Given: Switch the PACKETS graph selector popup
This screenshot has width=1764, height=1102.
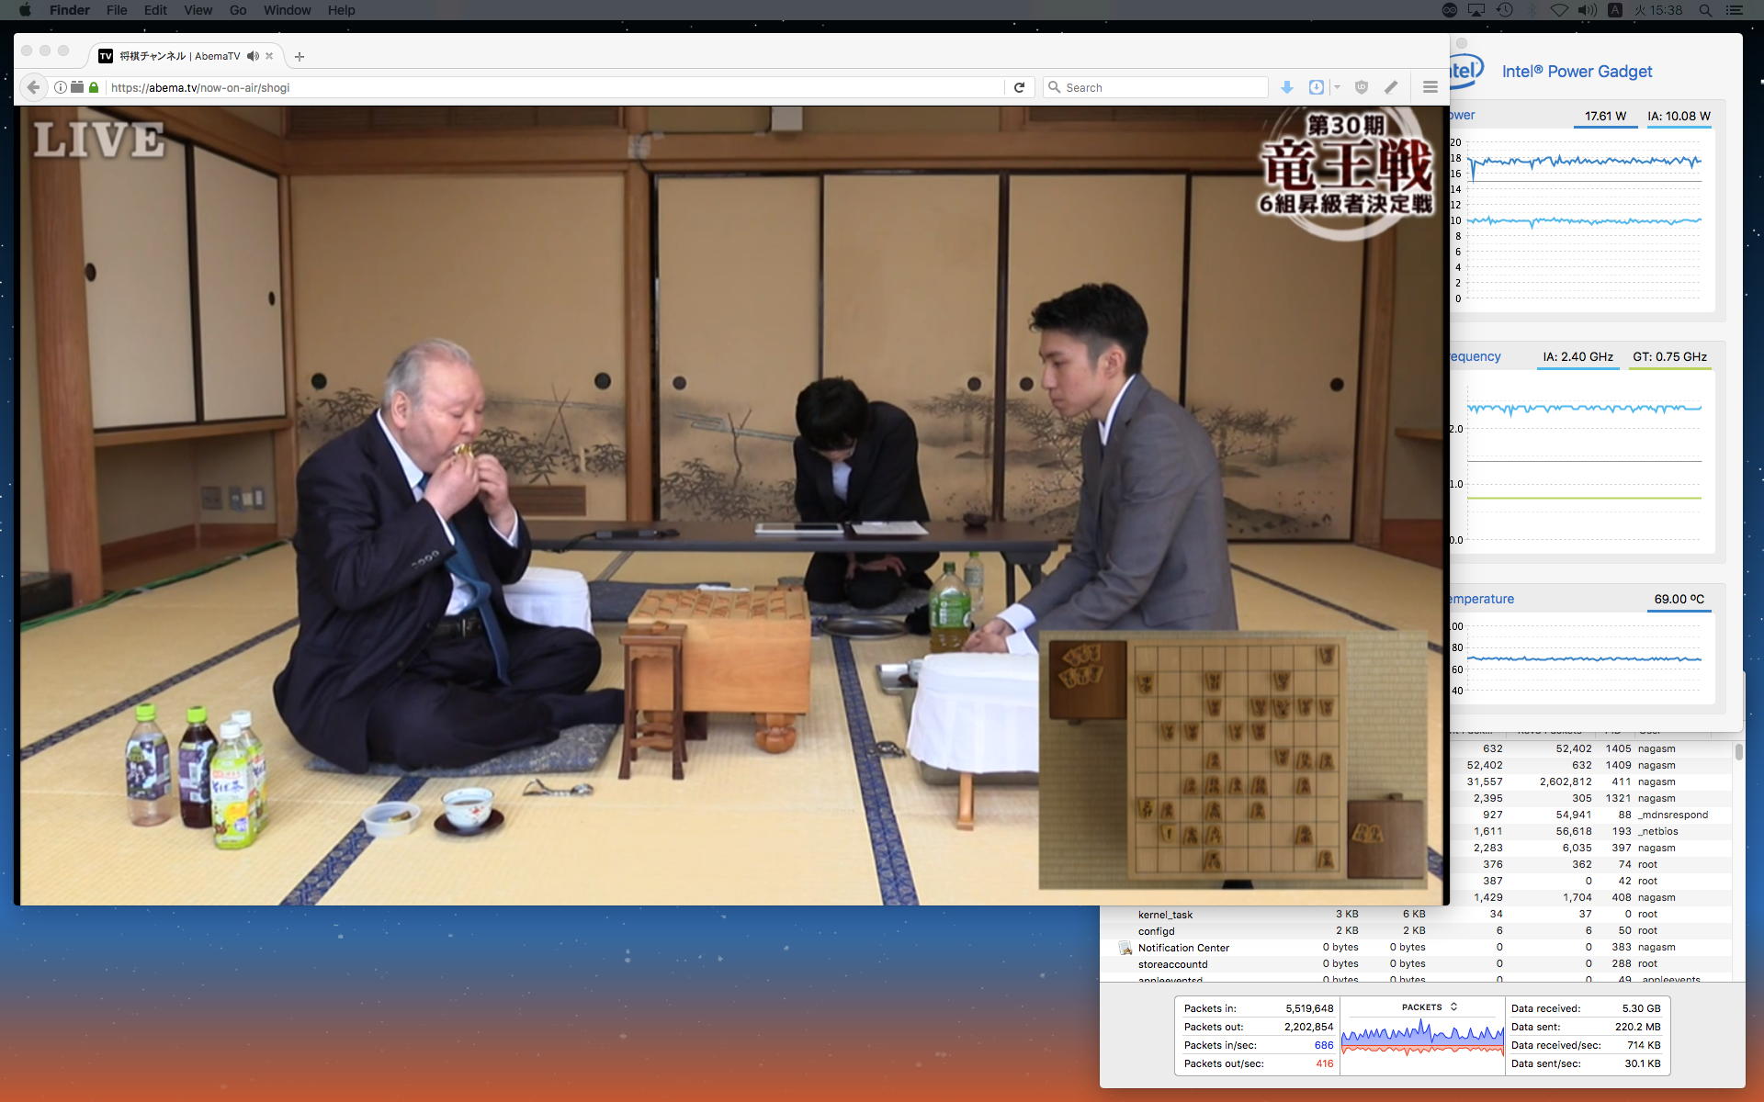Looking at the screenshot, I should pyautogui.click(x=1429, y=1007).
